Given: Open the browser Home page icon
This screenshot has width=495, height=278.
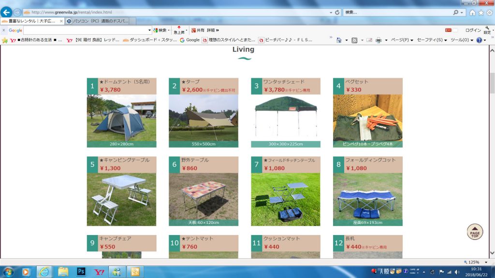Looking at the screenshot, I should pos(472,13).
